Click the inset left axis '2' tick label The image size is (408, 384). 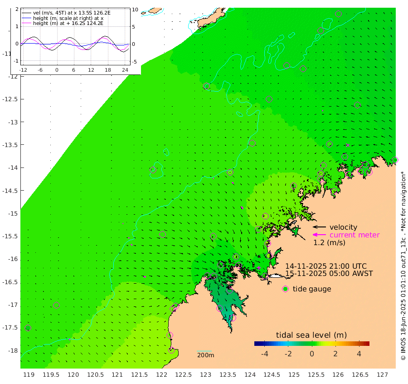17,9
